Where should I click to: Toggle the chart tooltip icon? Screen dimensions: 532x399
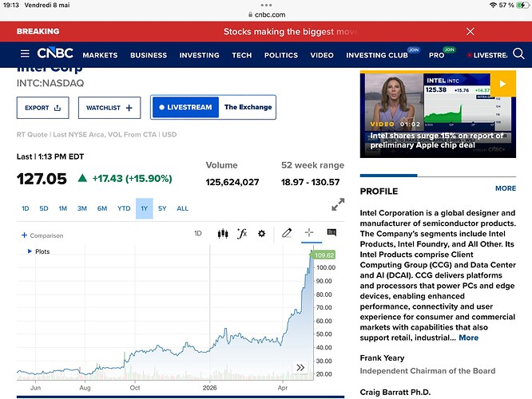point(332,232)
